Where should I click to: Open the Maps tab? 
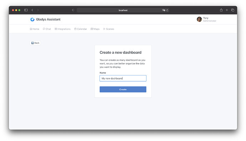(95, 29)
